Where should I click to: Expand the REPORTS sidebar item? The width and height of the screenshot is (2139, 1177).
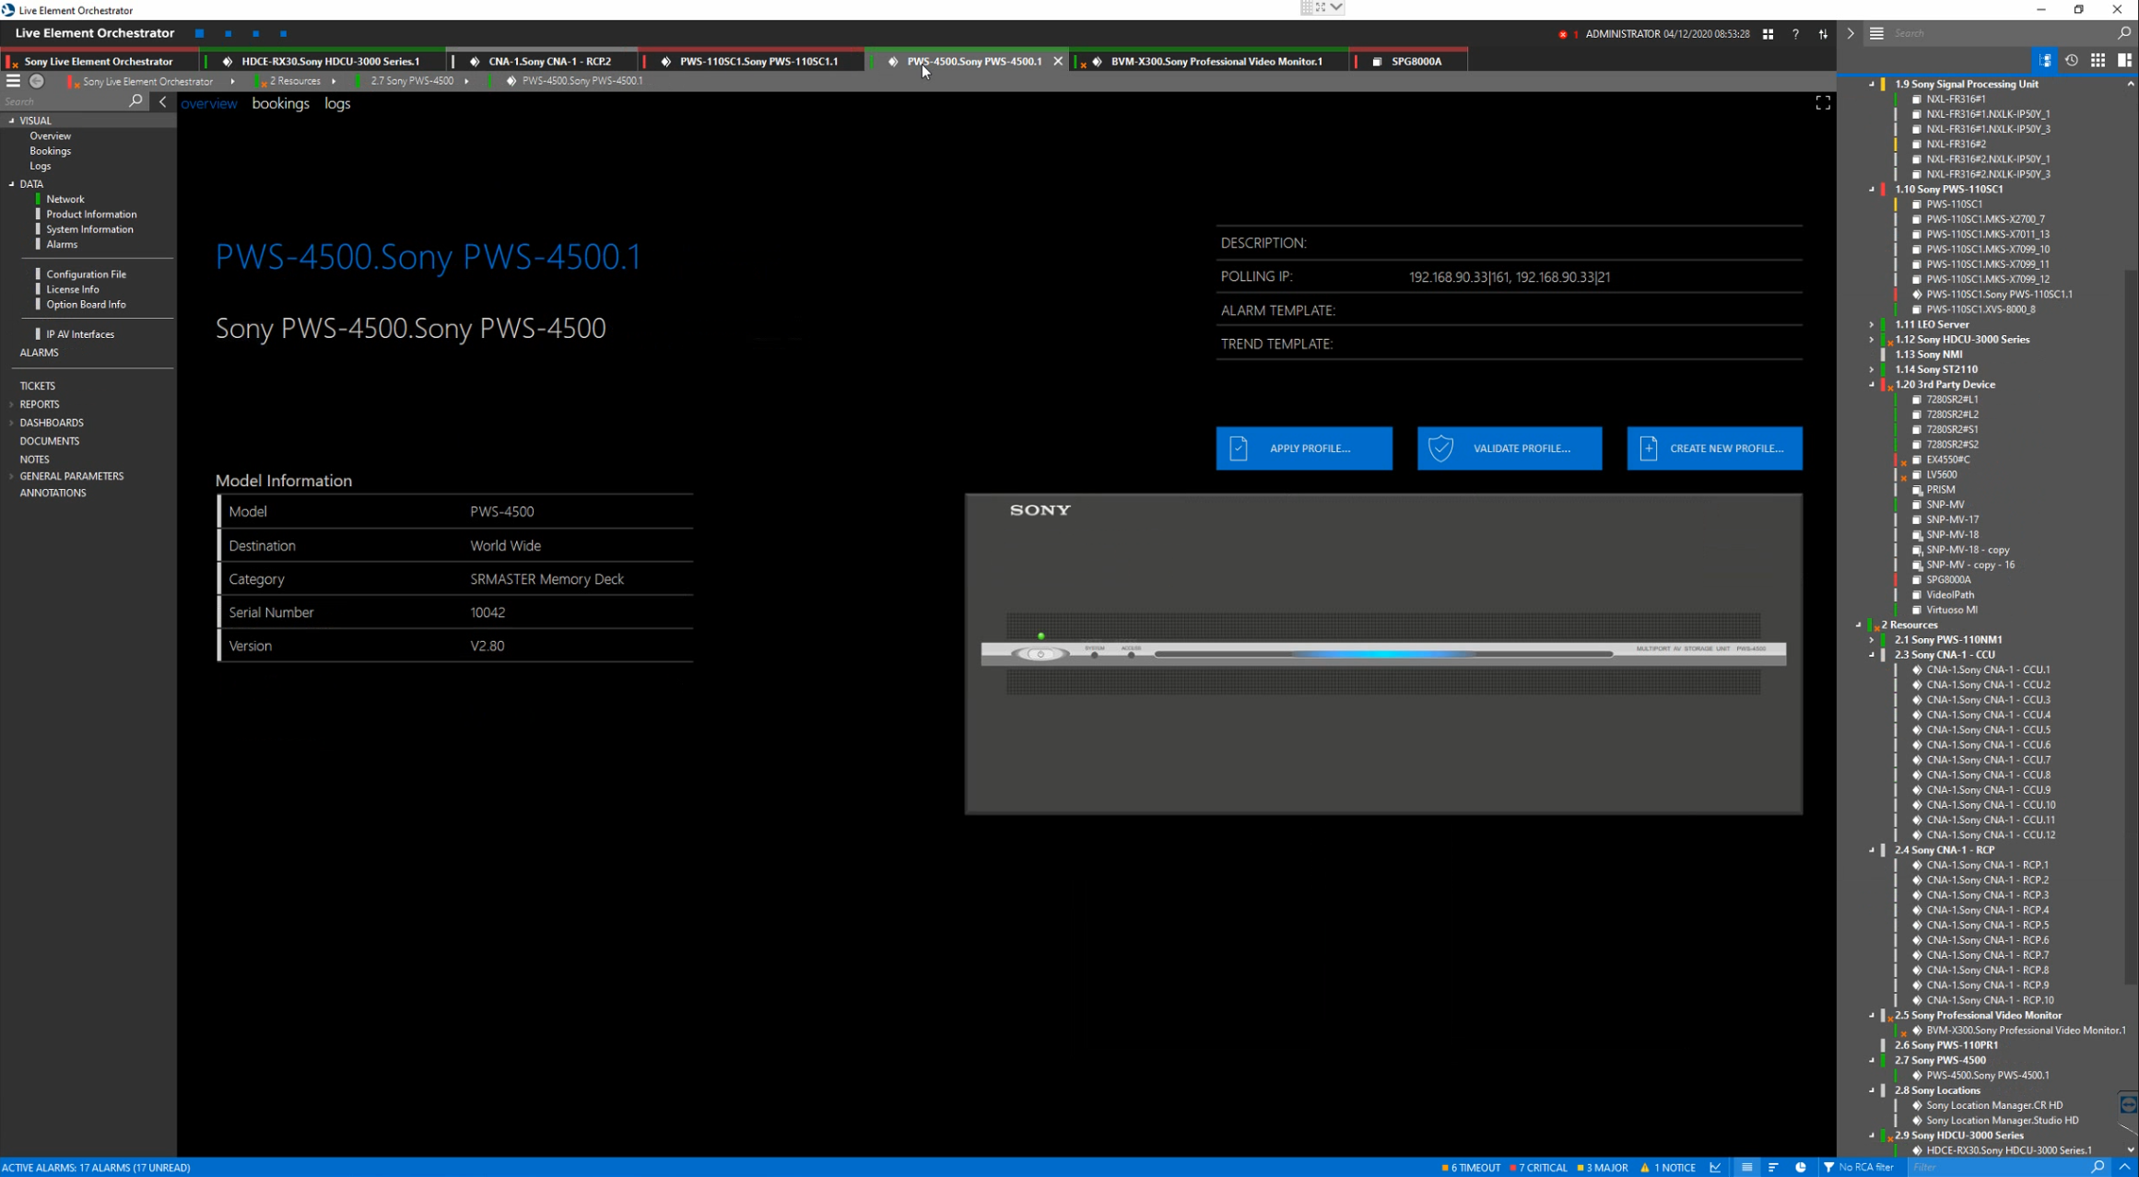[x=12, y=404]
